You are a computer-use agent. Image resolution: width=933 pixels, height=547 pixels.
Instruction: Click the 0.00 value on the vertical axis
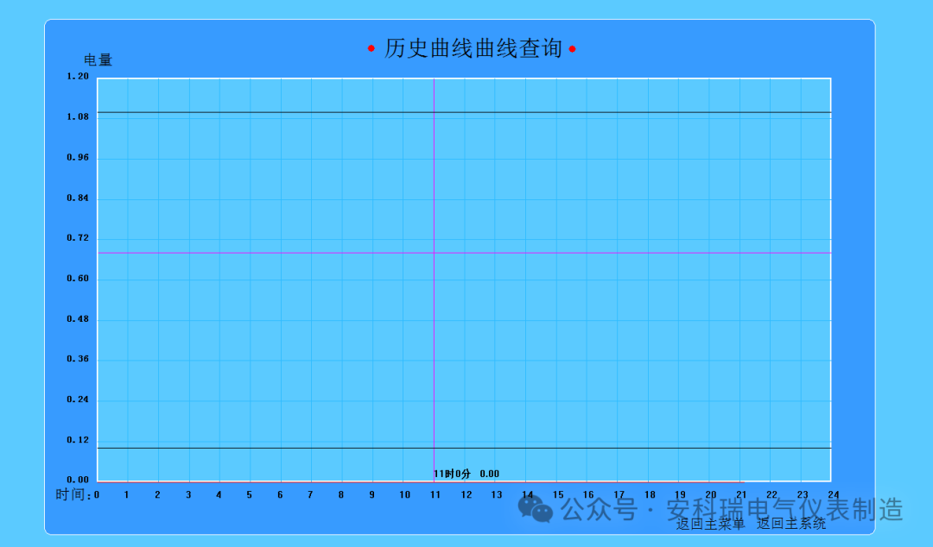point(78,480)
